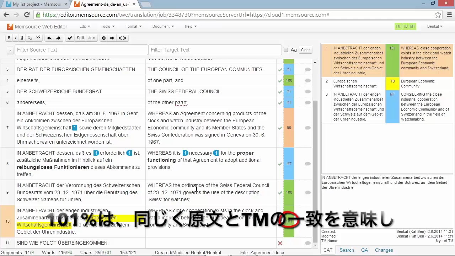Image resolution: width=455 pixels, height=256 pixels.
Task: Click target text THE SWISS FEDERAL COUNCIL
Action: 184,91
